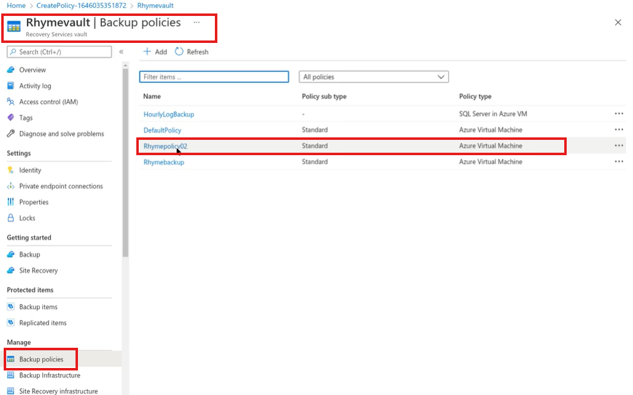Click the Add button in the toolbar
The height and width of the screenshot is (395, 633).
coord(155,52)
